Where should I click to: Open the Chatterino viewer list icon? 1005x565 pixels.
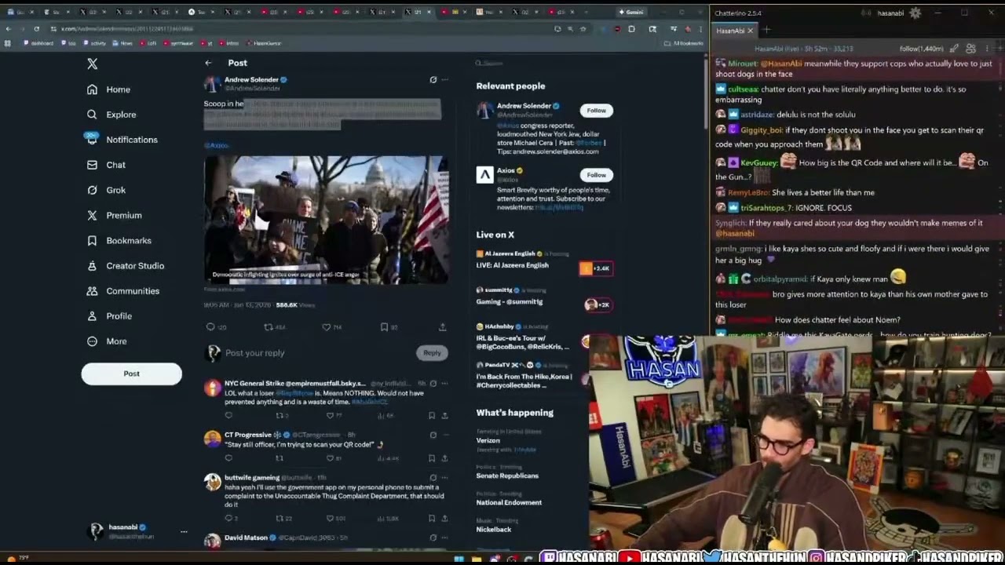[x=970, y=49]
